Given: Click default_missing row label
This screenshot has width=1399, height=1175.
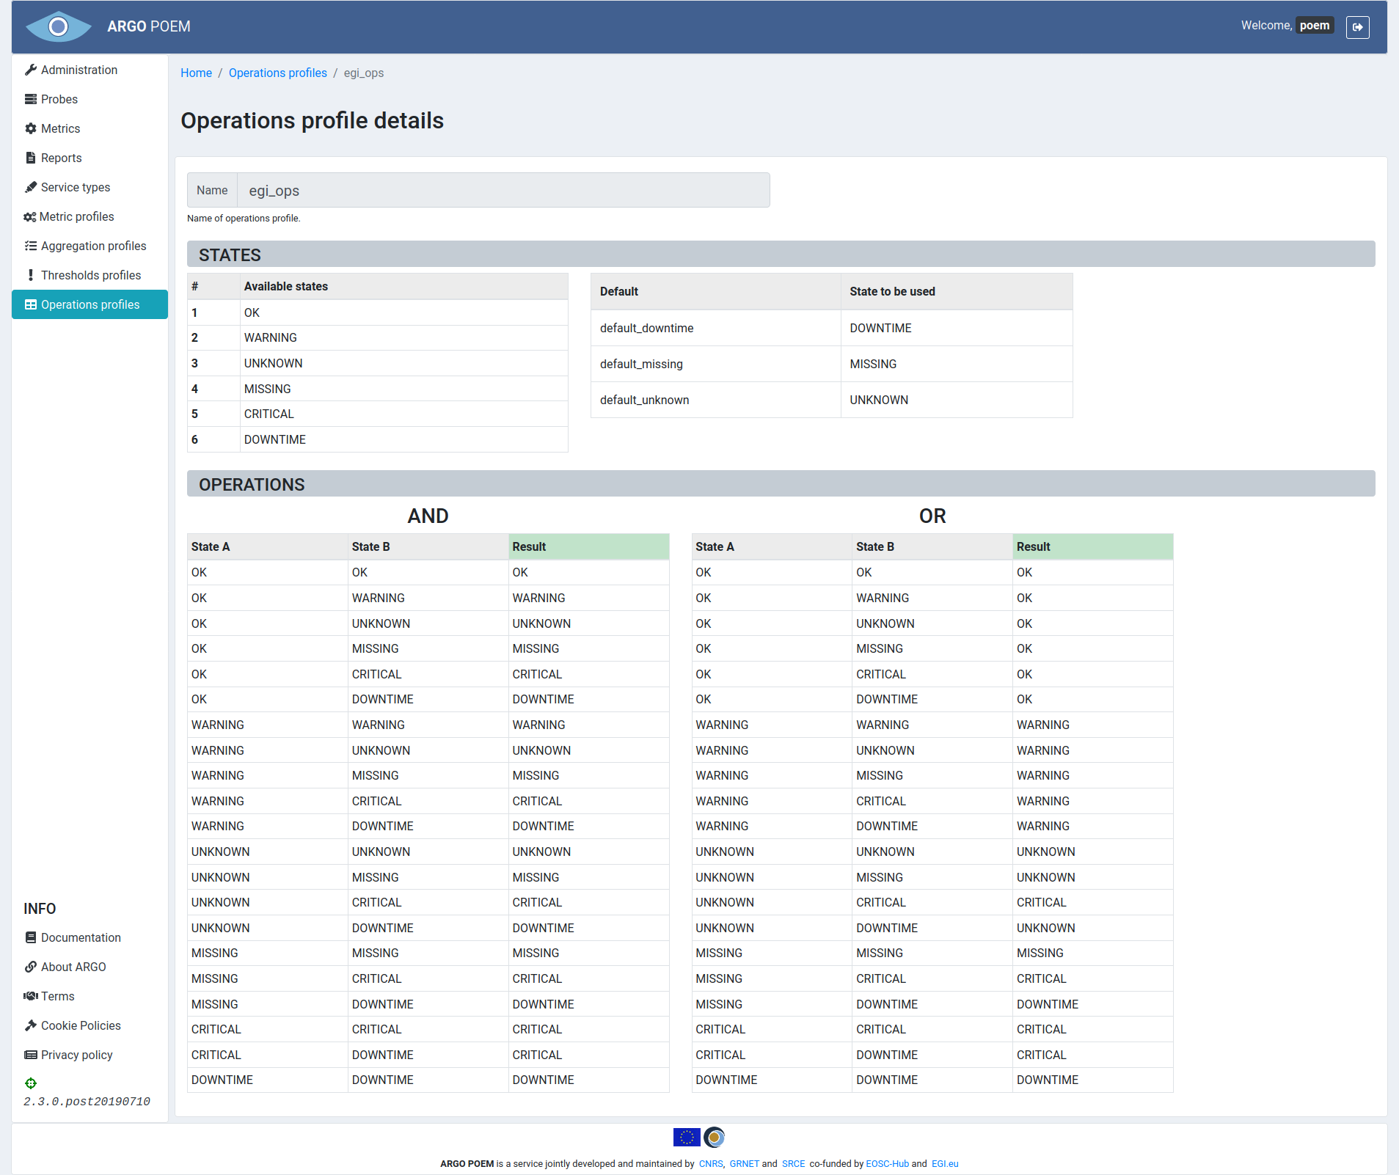Looking at the screenshot, I should [x=641, y=364].
